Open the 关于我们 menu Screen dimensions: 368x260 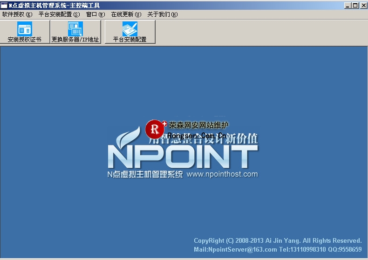click(x=162, y=14)
